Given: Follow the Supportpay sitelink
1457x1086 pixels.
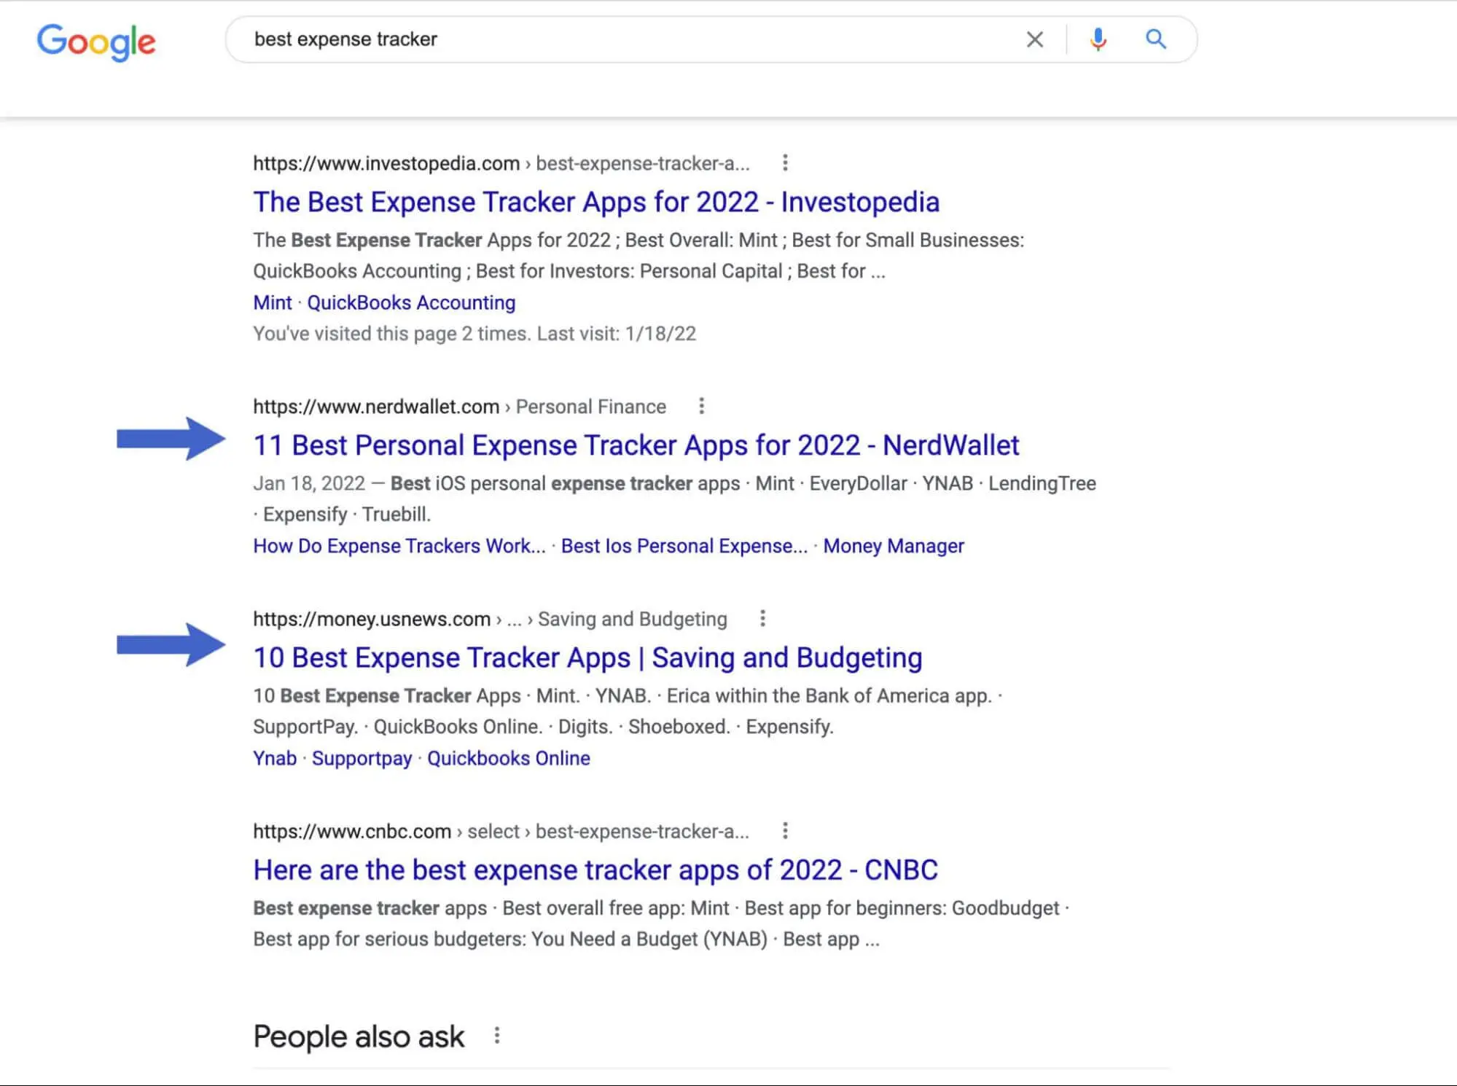Looking at the screenshot, I should point(362,758).
